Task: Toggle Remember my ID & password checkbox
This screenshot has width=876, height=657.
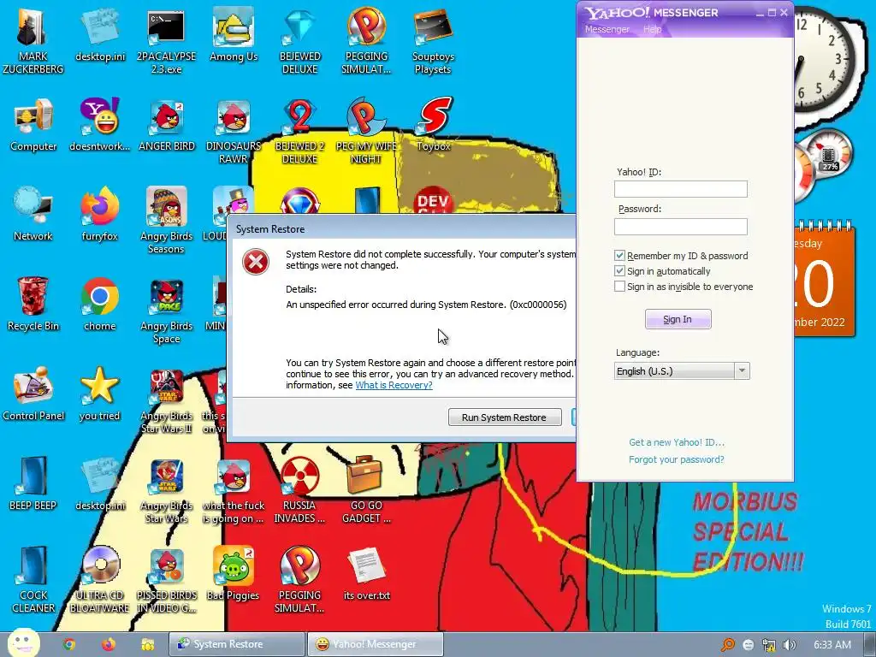Action: (x=619, y=255)
